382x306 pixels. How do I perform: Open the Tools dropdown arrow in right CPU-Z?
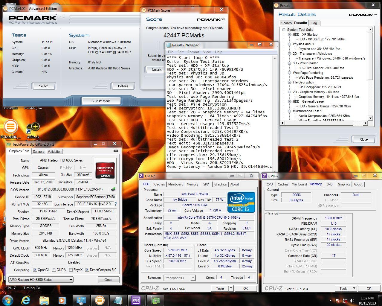354,288
